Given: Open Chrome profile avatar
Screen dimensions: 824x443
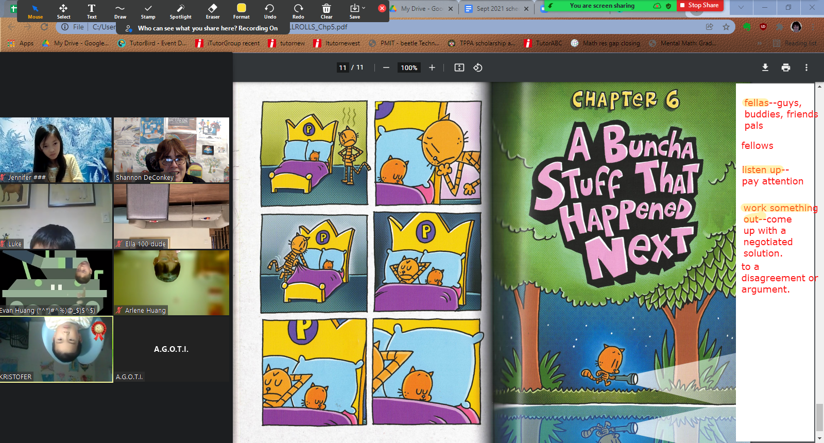Looking at the screenshot, I should (x=796, y=27).
